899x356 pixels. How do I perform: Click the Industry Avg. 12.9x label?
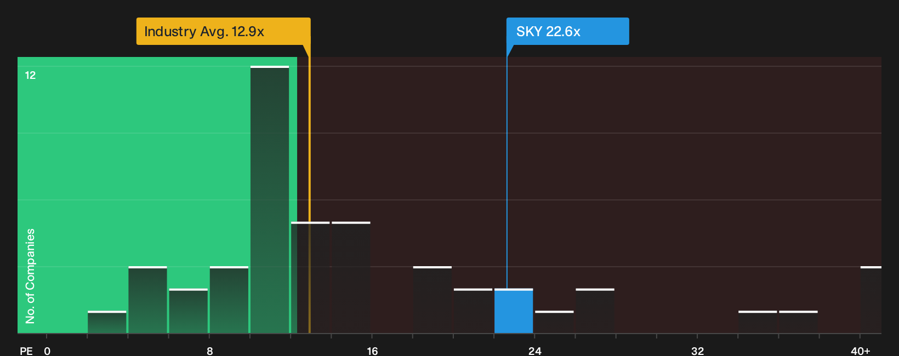223,31
